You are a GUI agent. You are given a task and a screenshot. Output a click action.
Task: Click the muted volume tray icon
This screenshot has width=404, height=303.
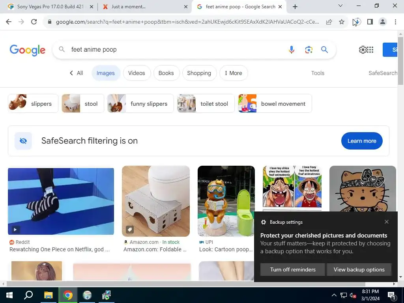click(x=353, y=295)
